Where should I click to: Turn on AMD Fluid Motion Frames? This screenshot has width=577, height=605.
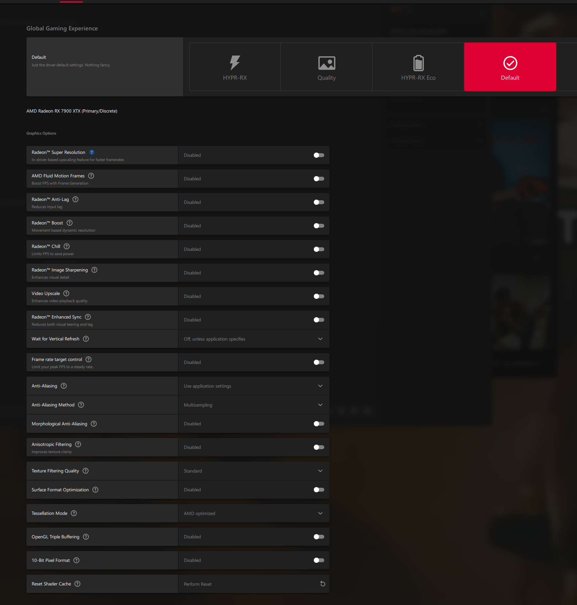319,179
